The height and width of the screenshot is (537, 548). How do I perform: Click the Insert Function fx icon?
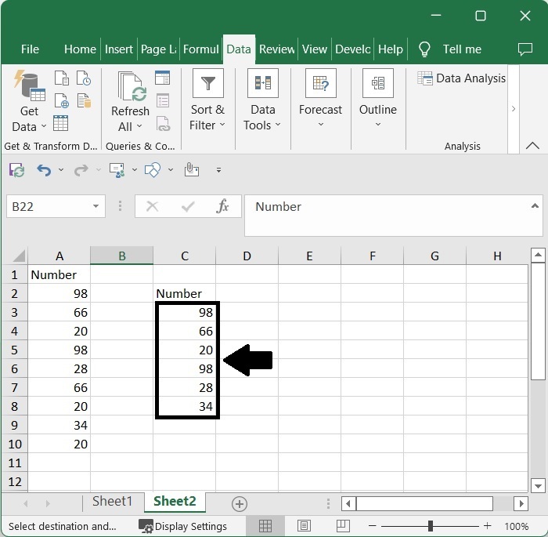pos(223,207)
